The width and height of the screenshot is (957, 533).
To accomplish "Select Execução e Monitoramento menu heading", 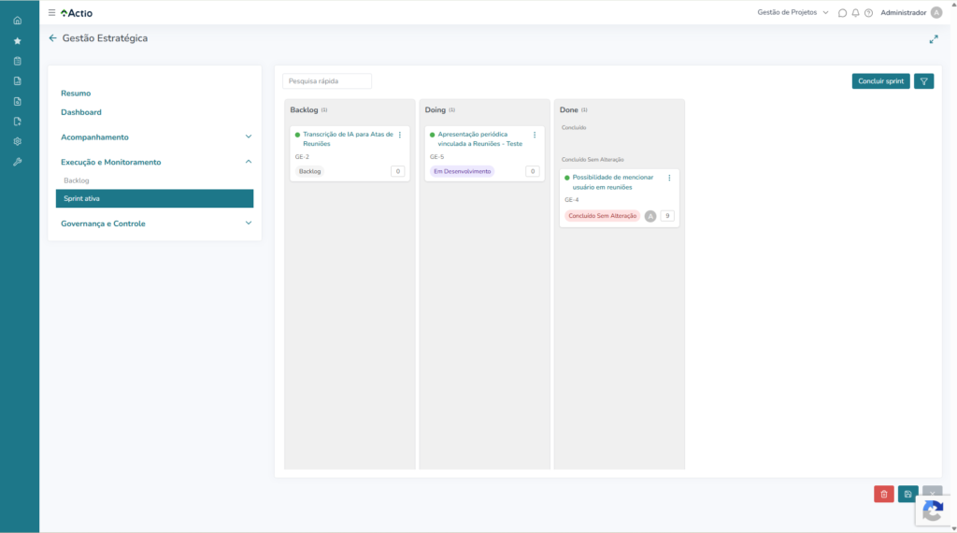I will pos(111,163).
